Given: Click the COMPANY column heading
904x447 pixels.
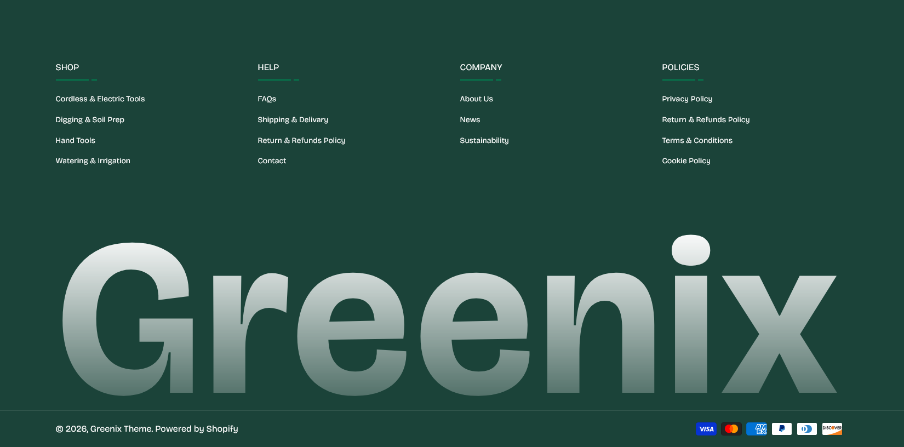Looking at the screenshot, I should click(481, 67).
